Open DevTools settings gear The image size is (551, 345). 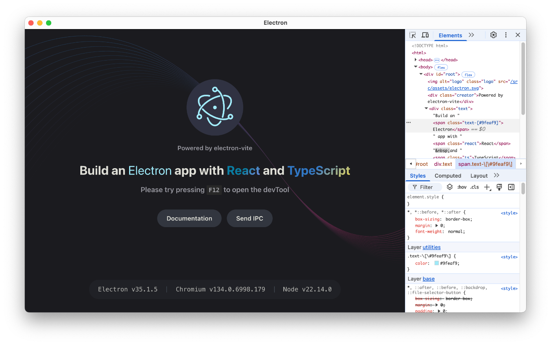494,35
